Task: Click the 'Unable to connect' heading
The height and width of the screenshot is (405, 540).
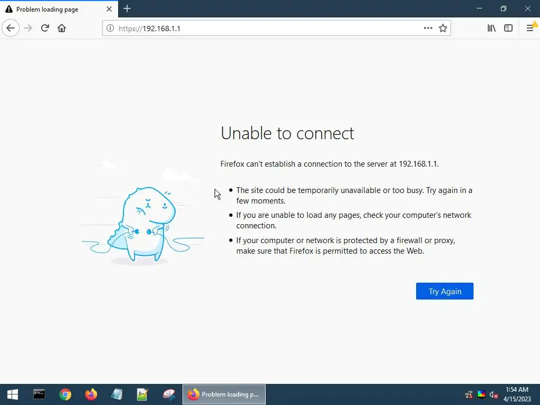Action: coord(287,133)
